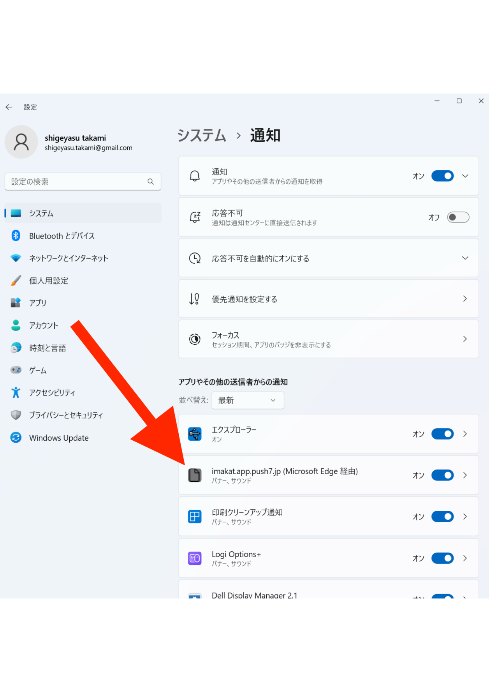The width and height of the screenshot is (489, 692).
Task: Open 優先通知を設定する settings
Action: click(x=328, y=299)
